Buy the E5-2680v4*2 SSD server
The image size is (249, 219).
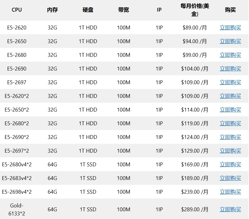coord(230,164)
